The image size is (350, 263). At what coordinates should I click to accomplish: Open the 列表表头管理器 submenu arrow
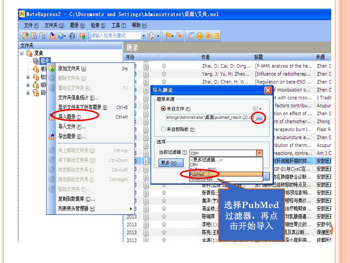[131, 209]
